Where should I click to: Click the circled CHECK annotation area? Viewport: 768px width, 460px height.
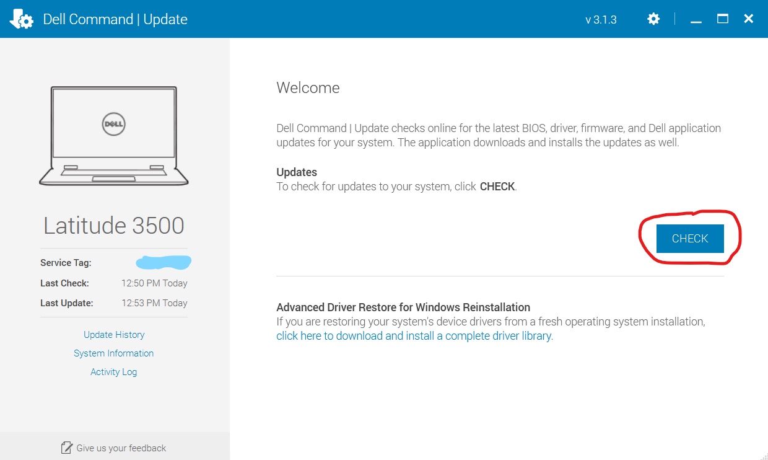(x=689, y=238)
